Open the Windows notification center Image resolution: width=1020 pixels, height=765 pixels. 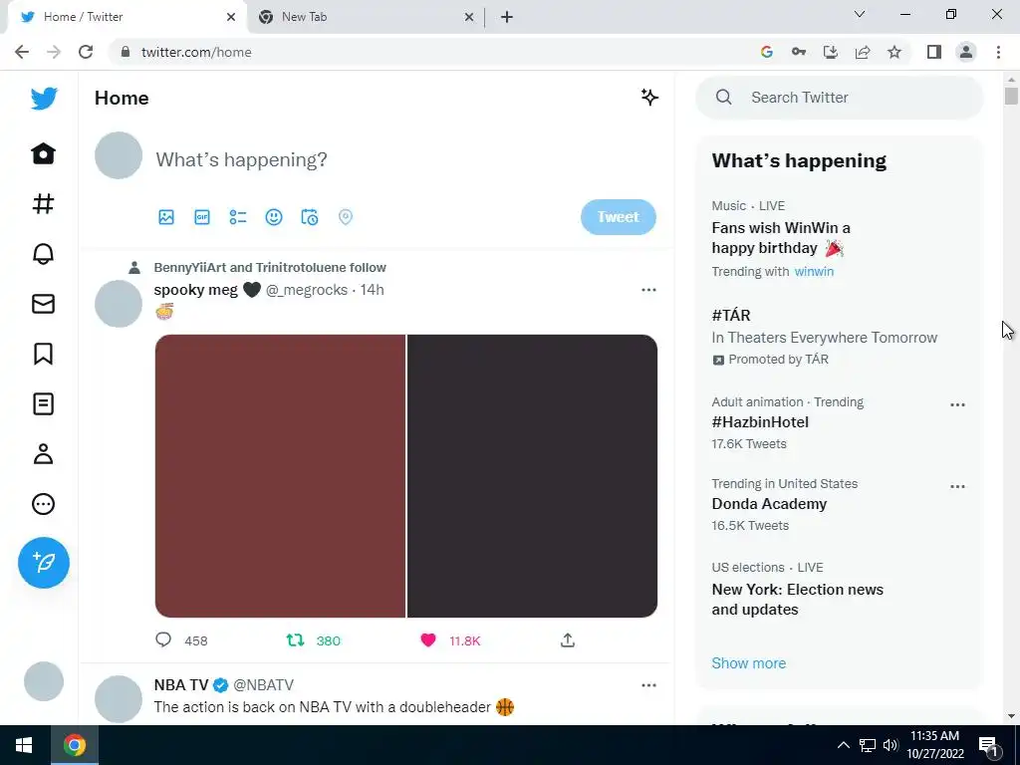click(988, 745)
